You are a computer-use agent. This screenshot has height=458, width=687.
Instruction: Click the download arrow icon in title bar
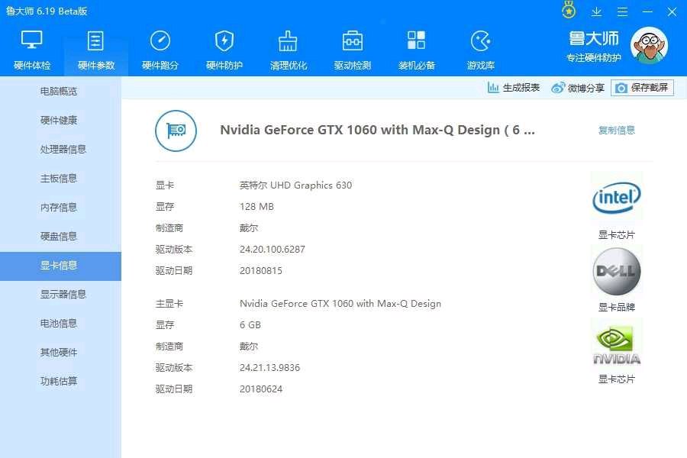[x=596, y=11]
